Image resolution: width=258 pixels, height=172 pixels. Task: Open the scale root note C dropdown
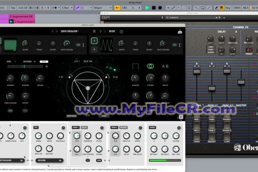tap(86, 8)
